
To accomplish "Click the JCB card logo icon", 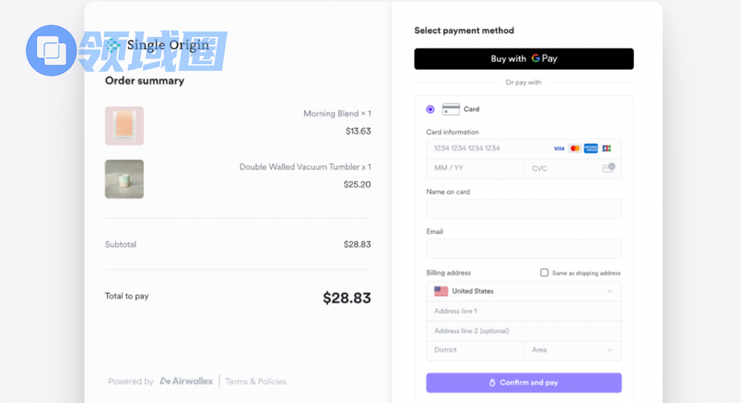I will [607, 149].
